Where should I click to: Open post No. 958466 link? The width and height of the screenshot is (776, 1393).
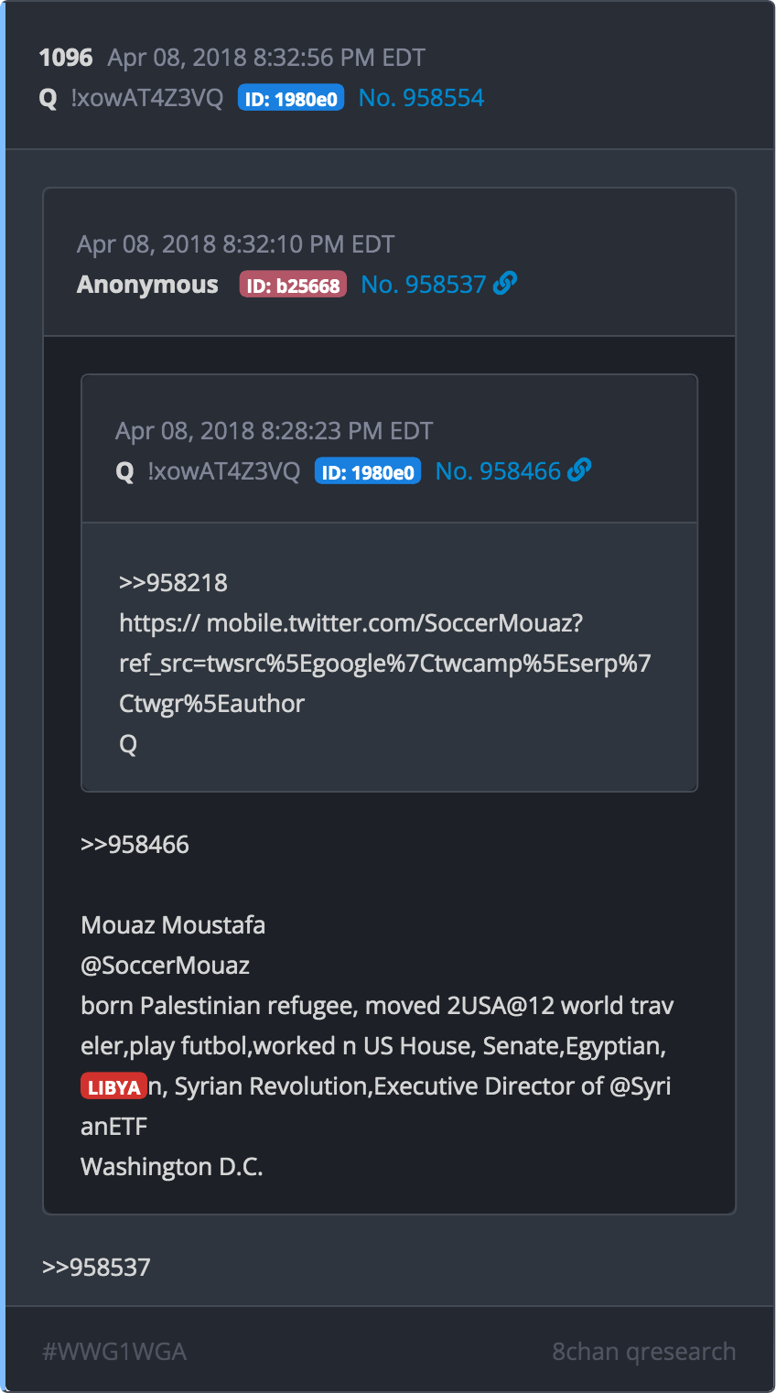498,471
